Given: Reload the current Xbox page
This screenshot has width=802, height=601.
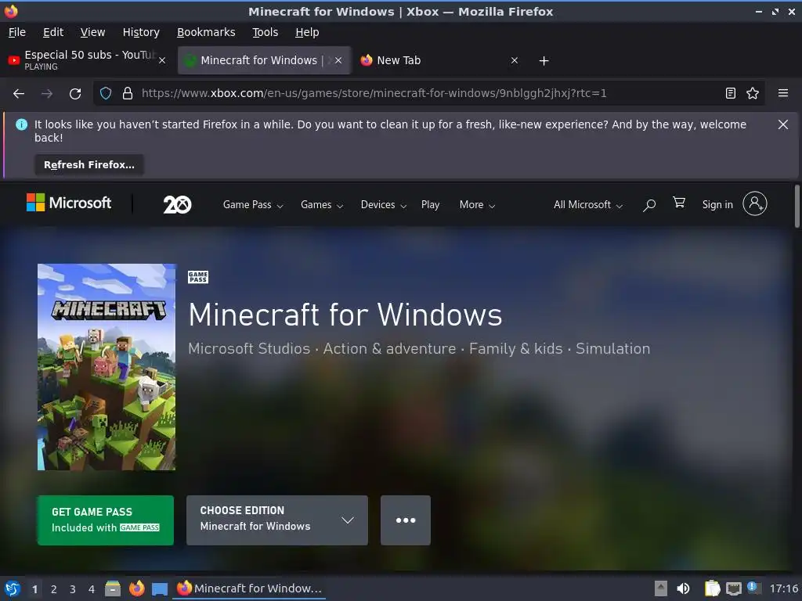Looking at the screenshot, I should [x=75, y=94].
